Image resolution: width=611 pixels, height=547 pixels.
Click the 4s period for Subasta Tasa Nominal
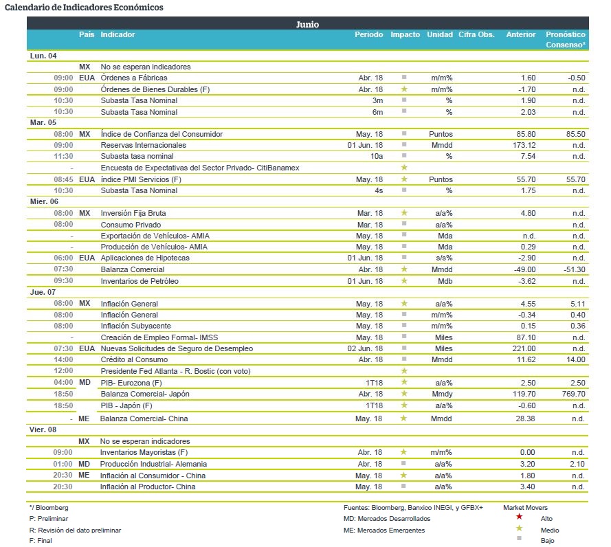pyautogui.click(x=379, y=190)
